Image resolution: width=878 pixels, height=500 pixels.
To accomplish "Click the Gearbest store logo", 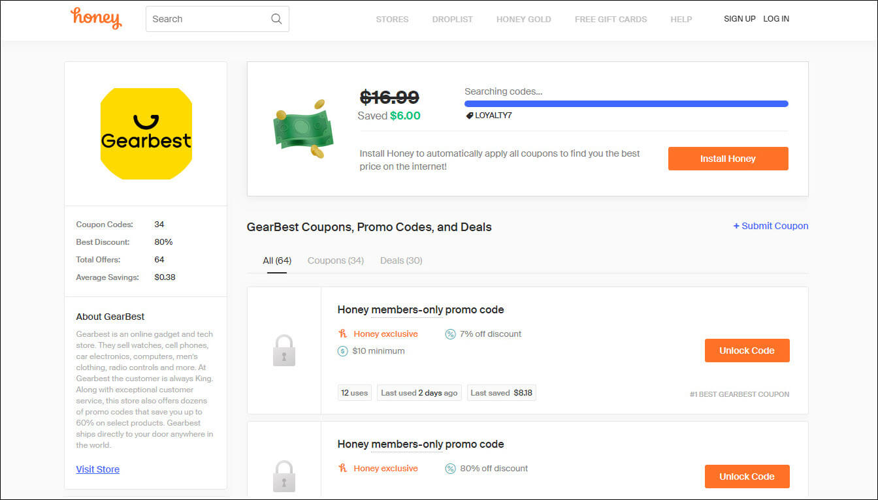I will point(146,134).
